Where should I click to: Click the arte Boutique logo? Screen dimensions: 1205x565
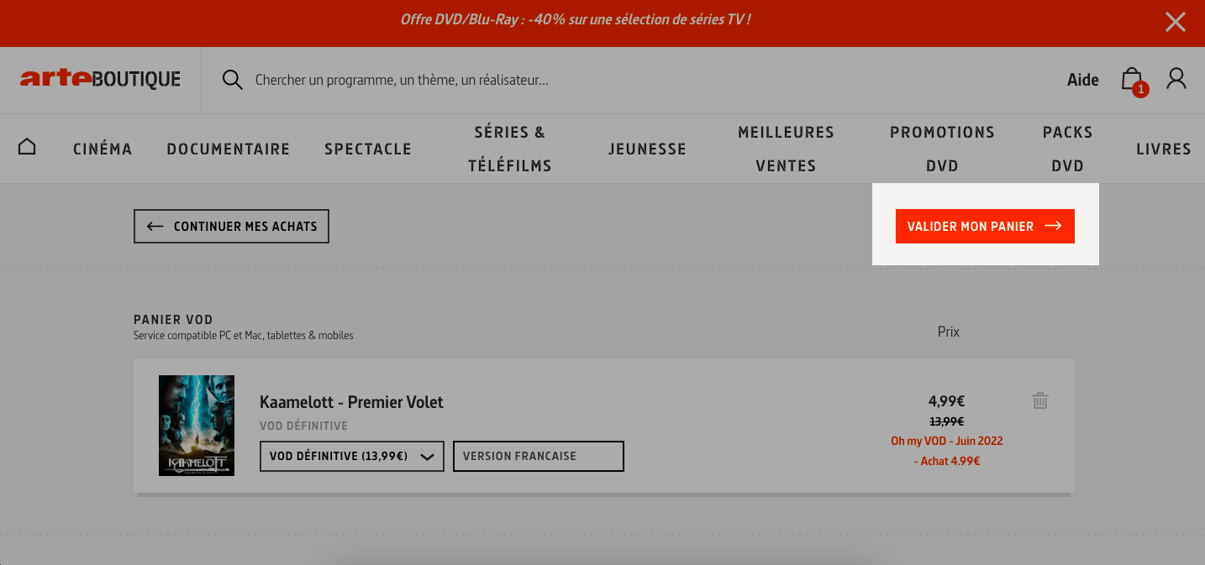pyautogui.click(x=101, y=79)
